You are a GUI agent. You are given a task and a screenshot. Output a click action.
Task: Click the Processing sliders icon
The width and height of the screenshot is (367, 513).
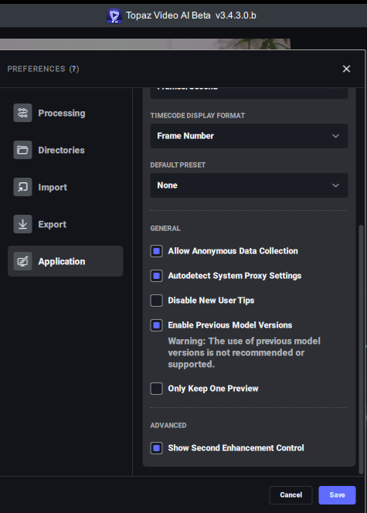[22, 113]
